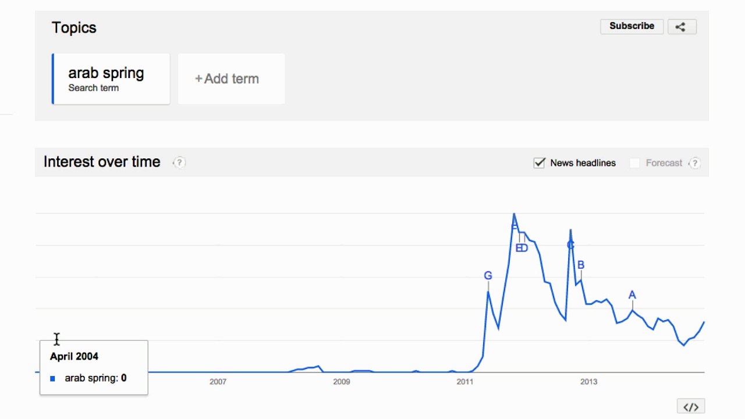Image resolution: width=745 pixels, height=419 pixels.
Task: Select news headline marker G on chart
Action: [488, 276]
